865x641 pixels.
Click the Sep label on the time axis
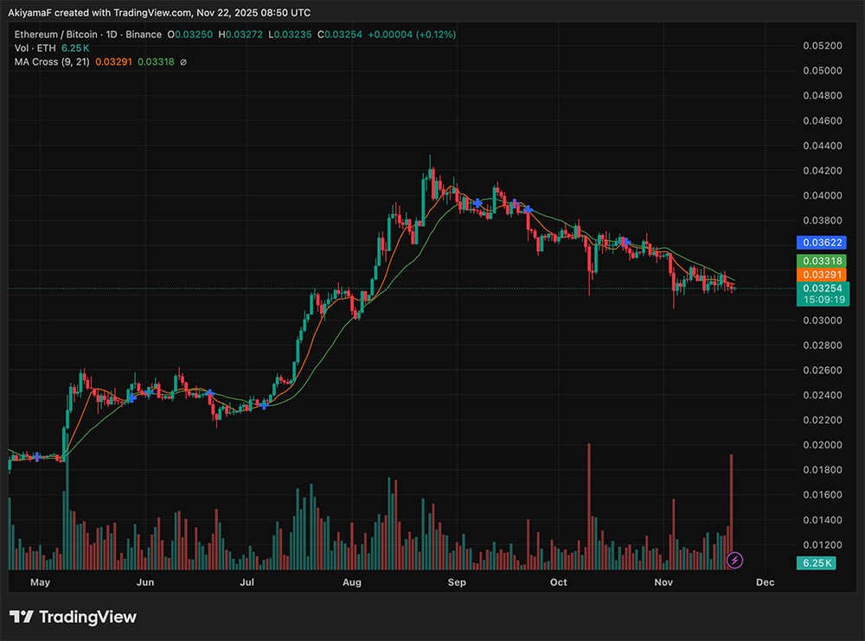point(457,583)
